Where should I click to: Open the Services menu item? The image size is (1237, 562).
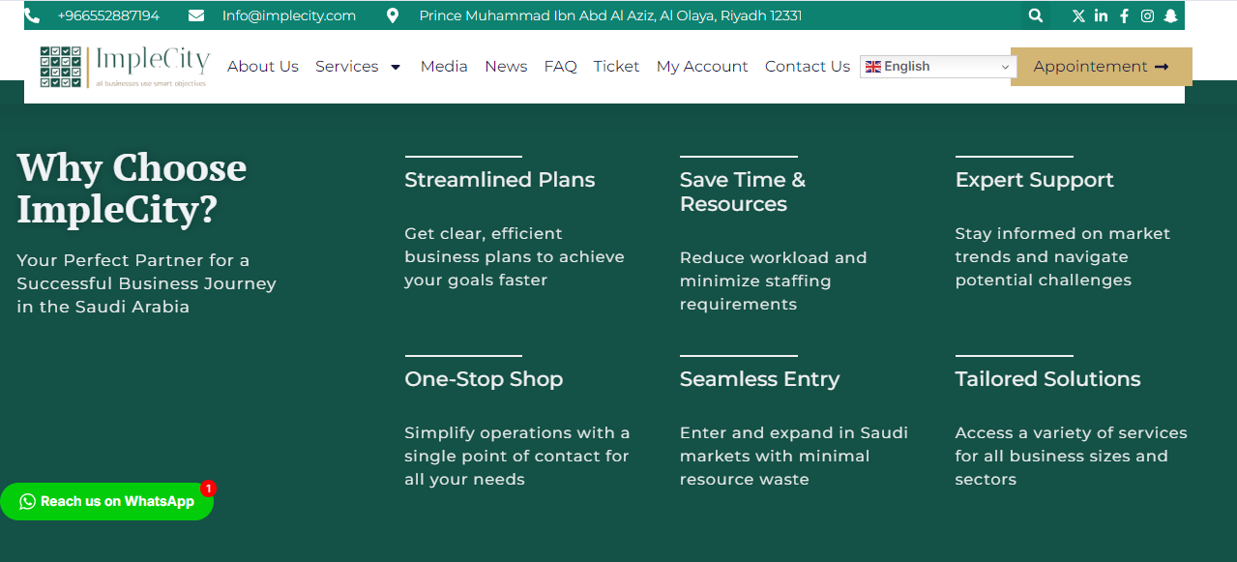tap(346, 67)
